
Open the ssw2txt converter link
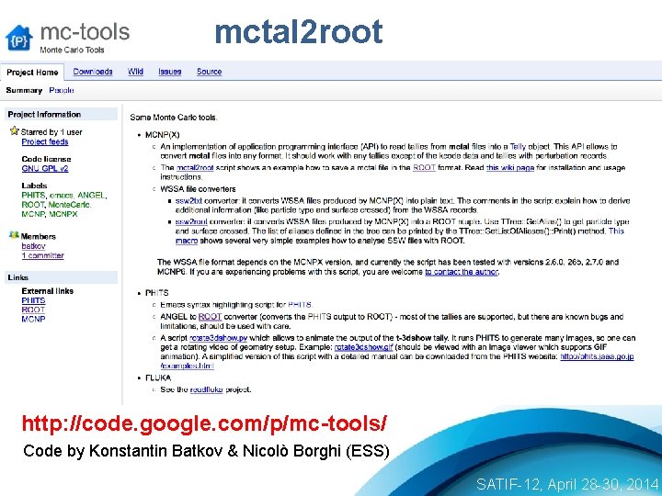pos(188,201)
